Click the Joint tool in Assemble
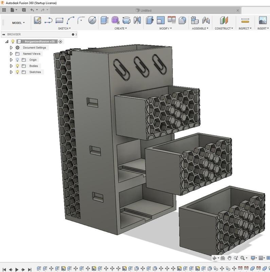 [206, 20]
